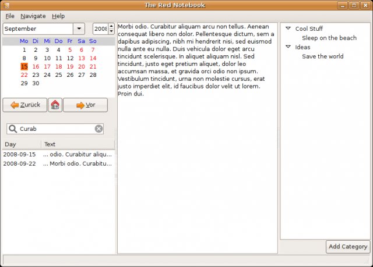373x267 pixels.
Task: Open the Navigate menu
Action: (x=33, y=16)
